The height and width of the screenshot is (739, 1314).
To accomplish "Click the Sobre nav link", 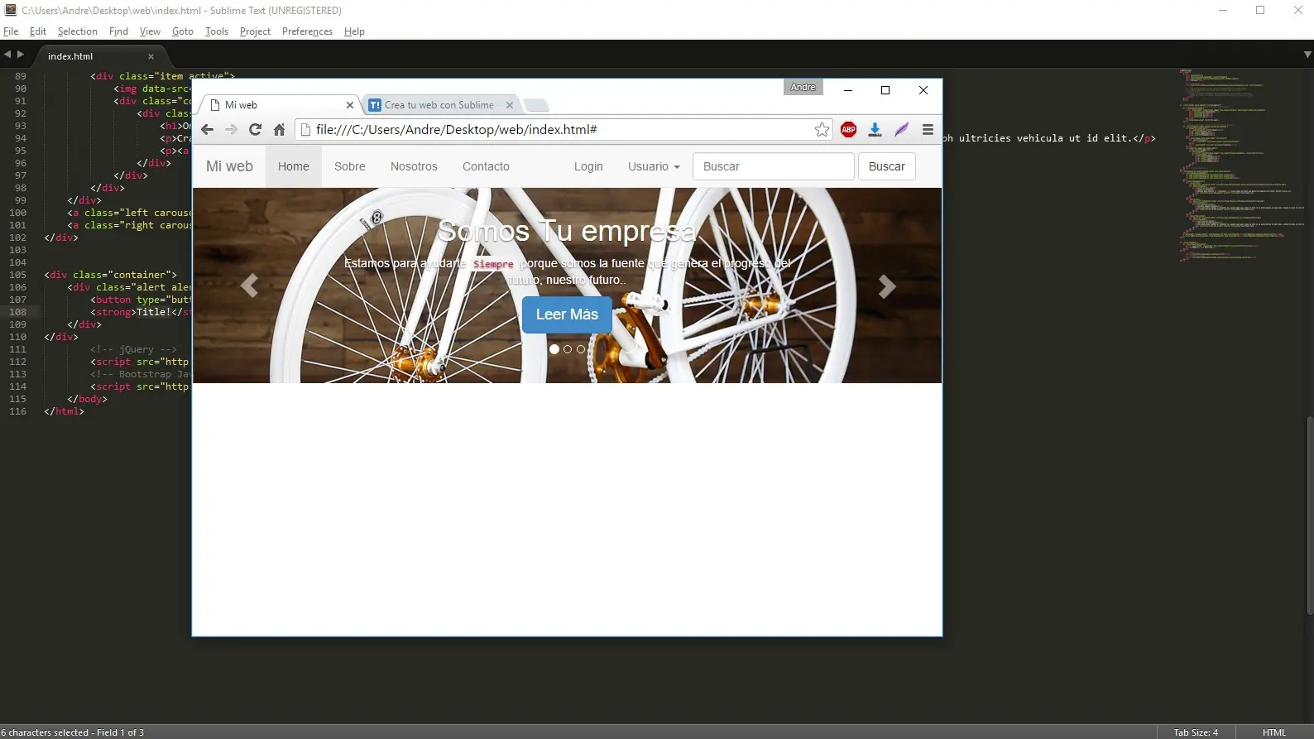I will (x=350, y=166).
